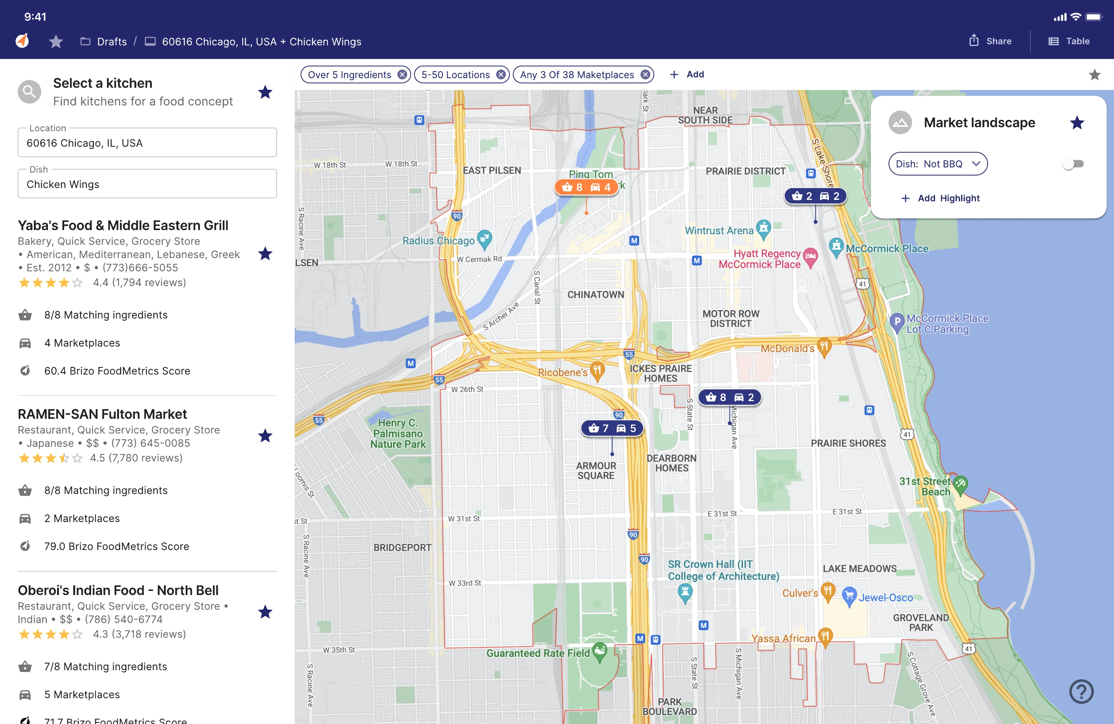Open the Drafts folder breadcrumb

(x=104, y=42)
